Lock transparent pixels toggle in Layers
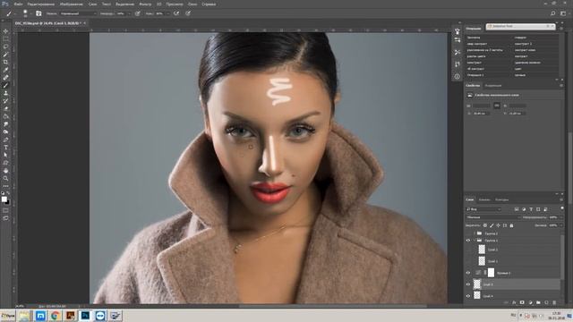 tap(485, 225)
